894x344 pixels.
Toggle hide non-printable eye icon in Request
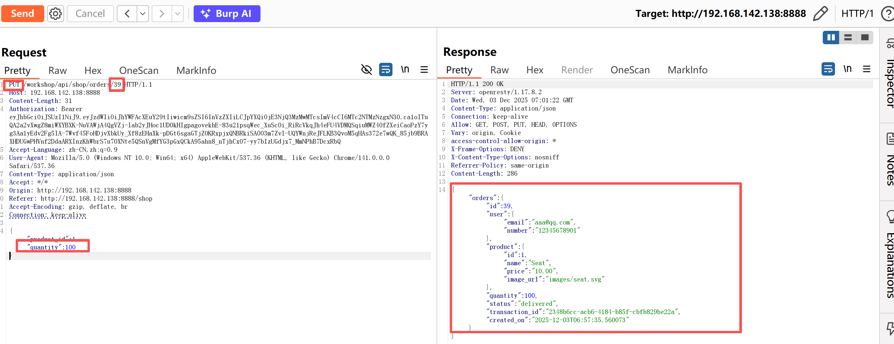click(x=366, y=69)
